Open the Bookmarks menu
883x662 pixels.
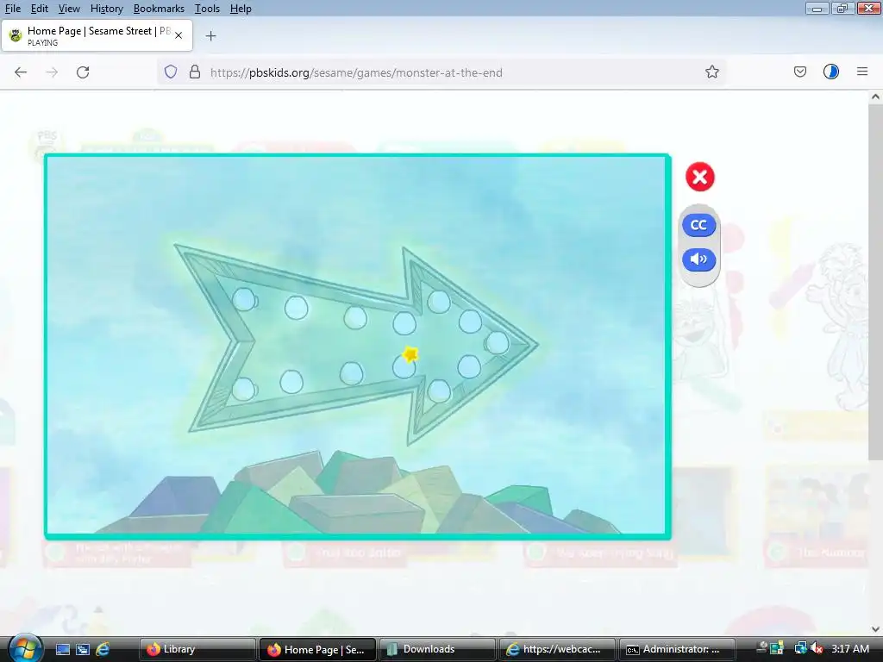[159, 9]
